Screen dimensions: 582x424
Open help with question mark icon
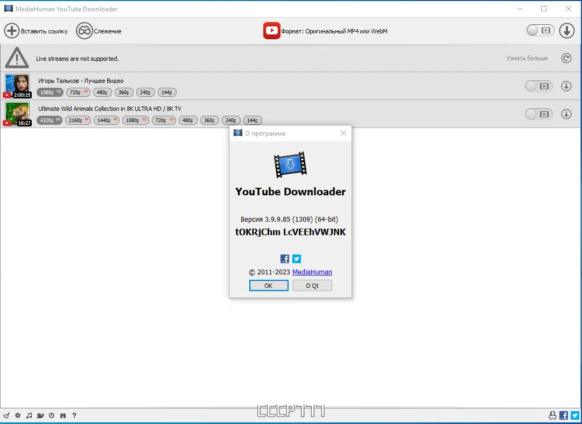74,415
